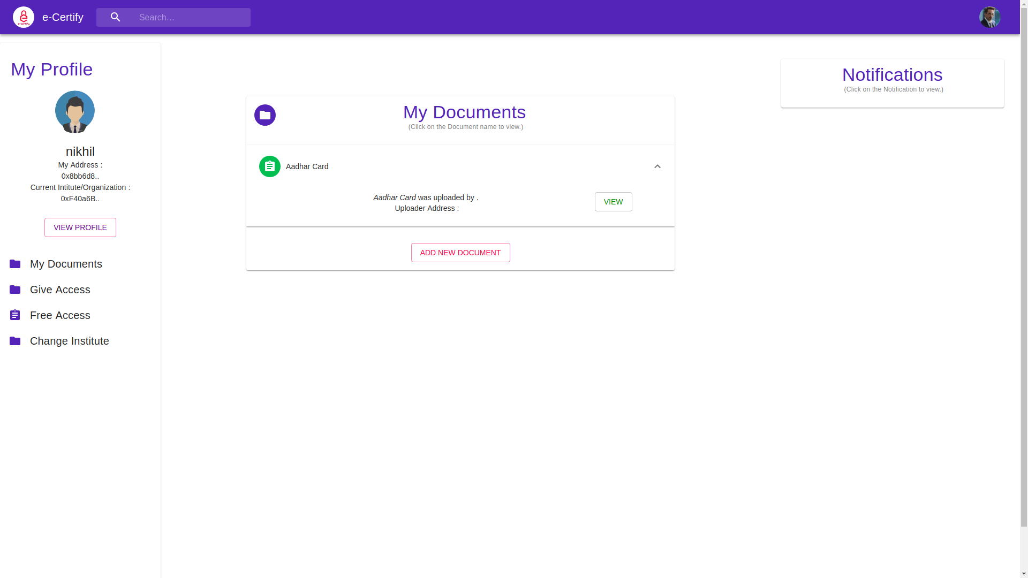Open user avatar in top bar
This screenshot has width=1028, height=578.
click(989, 17)
